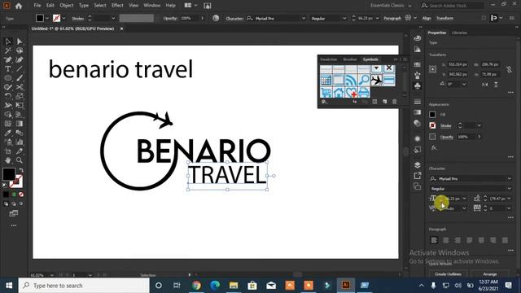Open the Effect menu
Screen dimensions: 521x293
pyautogui.click(x=117, y=6)
